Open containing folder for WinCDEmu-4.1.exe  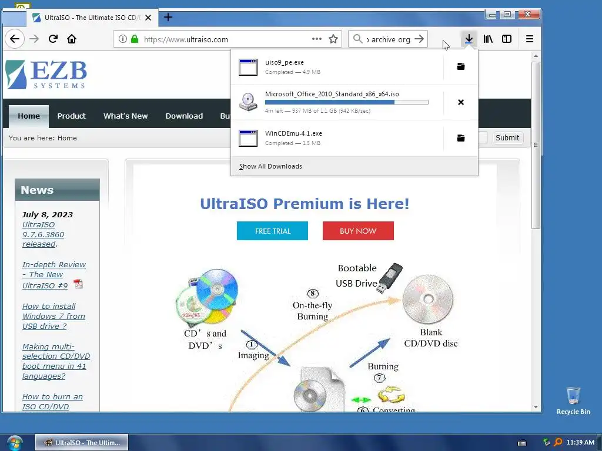click(461, 138)
